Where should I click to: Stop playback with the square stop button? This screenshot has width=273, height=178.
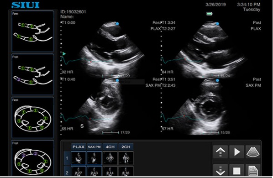236,171
